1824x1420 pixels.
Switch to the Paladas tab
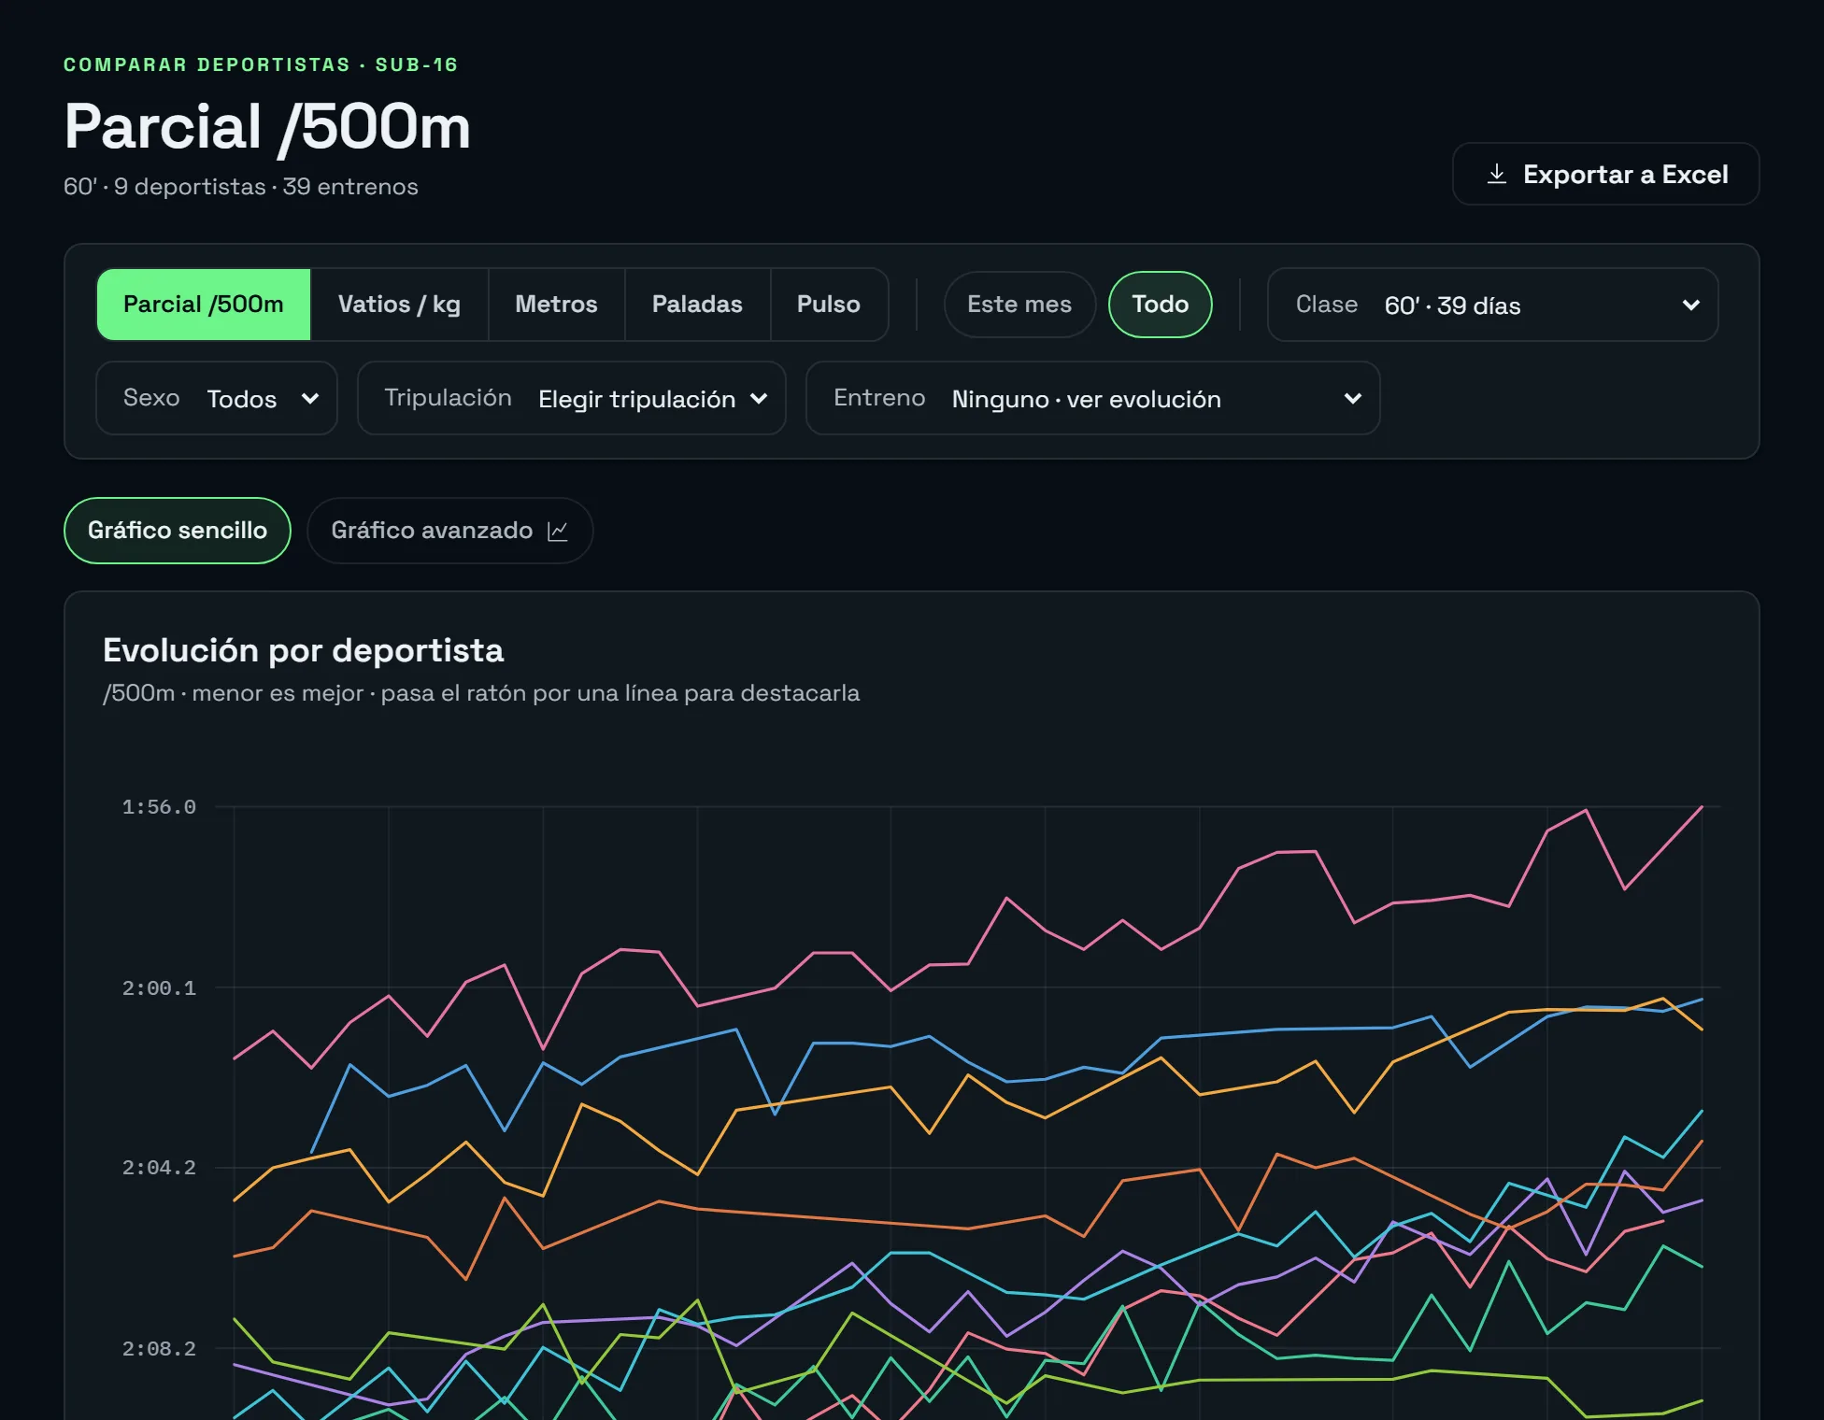[697, 305]
